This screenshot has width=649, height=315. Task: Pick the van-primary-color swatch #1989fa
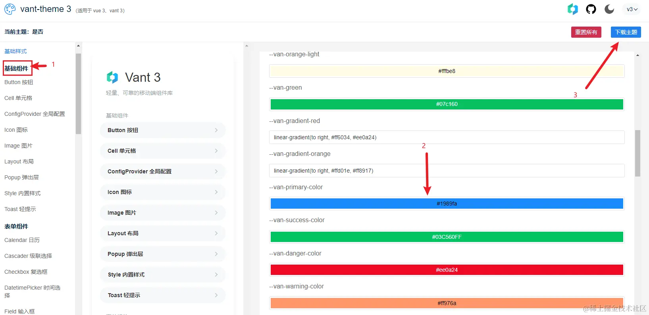click(447, 204)
